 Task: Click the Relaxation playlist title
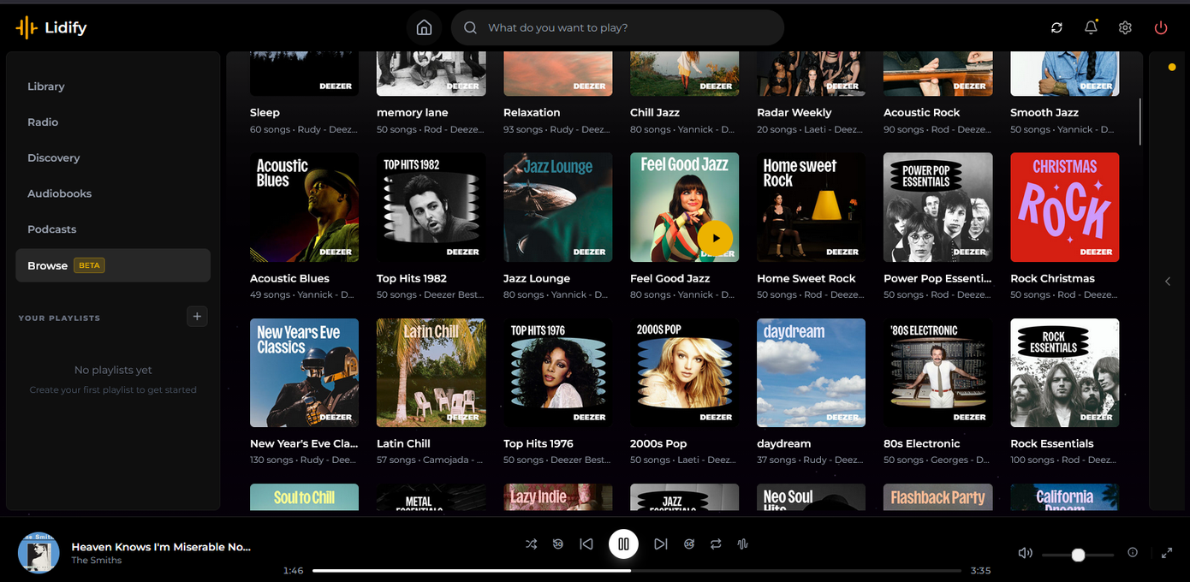[532, 112]
